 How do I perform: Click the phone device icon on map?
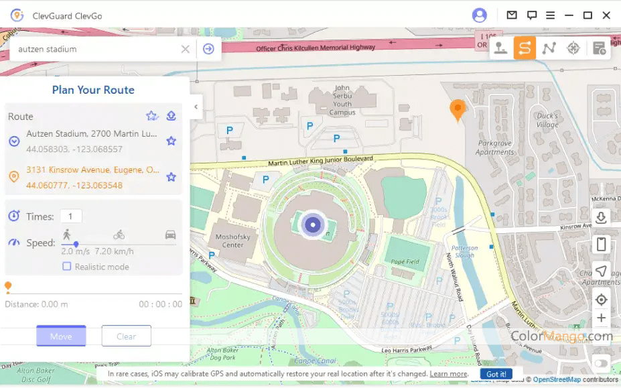coord(601,245)
